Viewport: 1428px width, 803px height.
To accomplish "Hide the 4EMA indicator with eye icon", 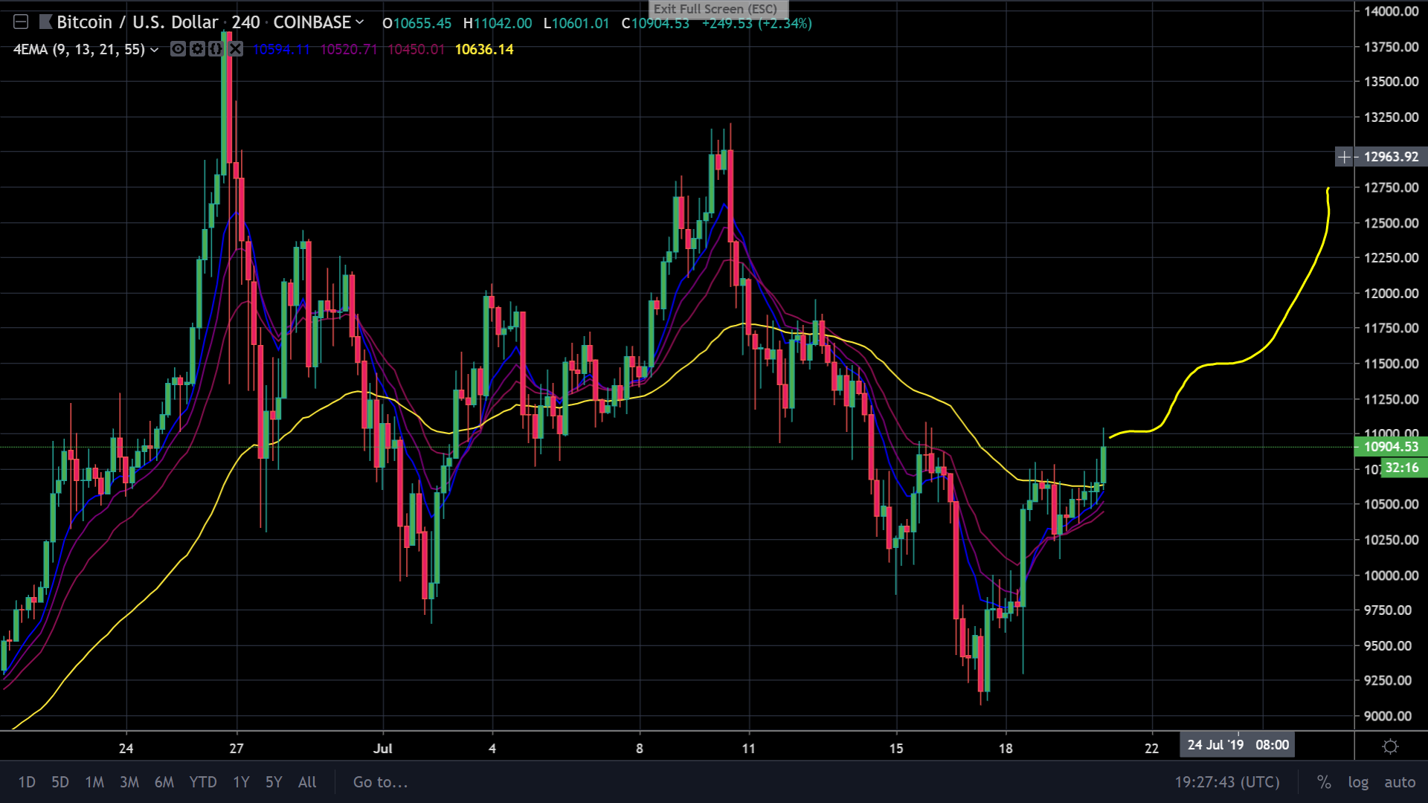I will 178,49.
